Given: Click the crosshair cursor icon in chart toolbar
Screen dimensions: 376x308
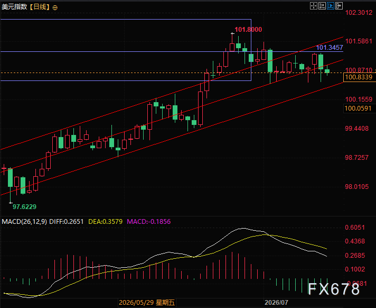Looking at the screenshot, I should point(313,6).
